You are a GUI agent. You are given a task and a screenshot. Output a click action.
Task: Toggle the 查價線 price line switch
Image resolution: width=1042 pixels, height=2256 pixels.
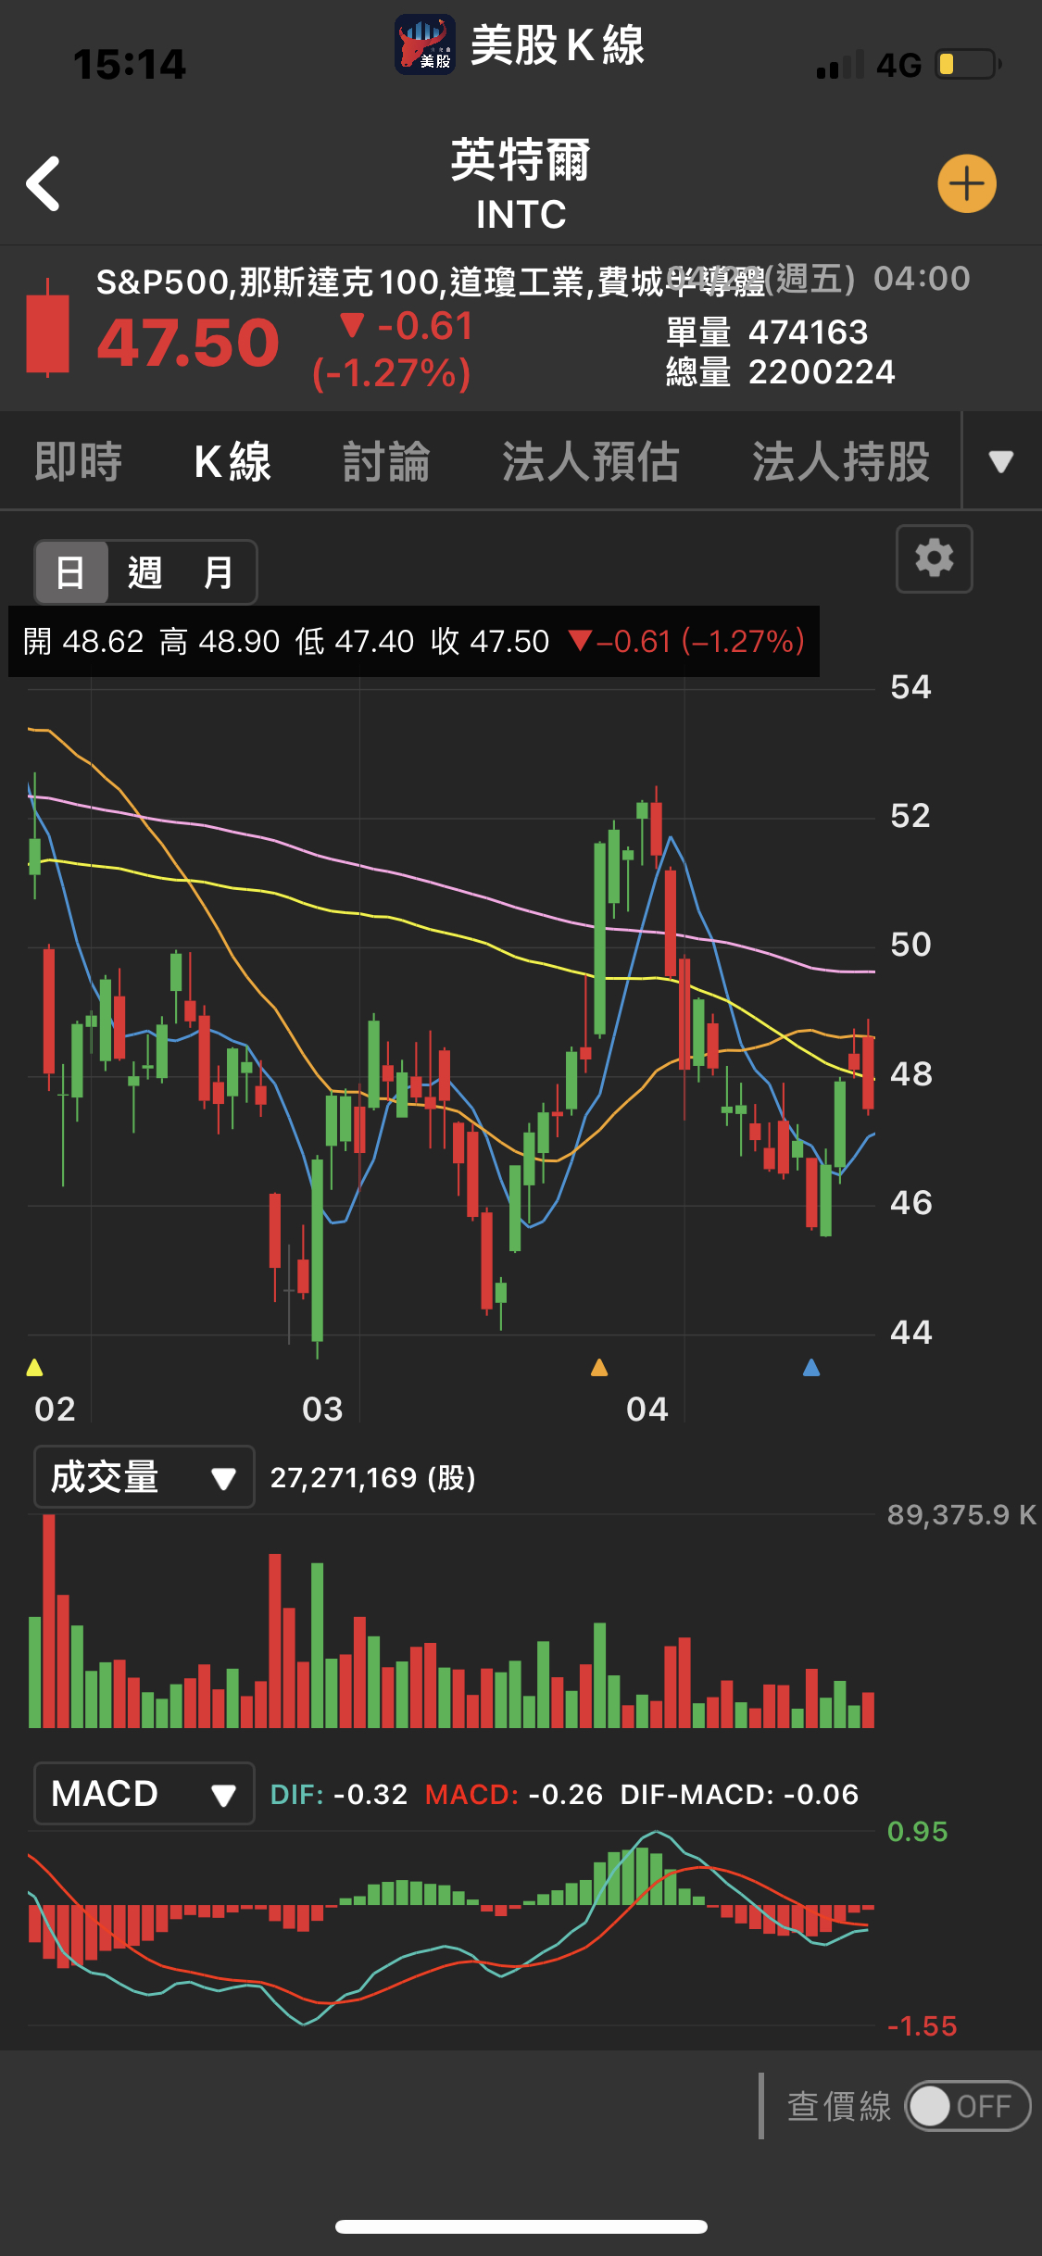(967, 2106)
